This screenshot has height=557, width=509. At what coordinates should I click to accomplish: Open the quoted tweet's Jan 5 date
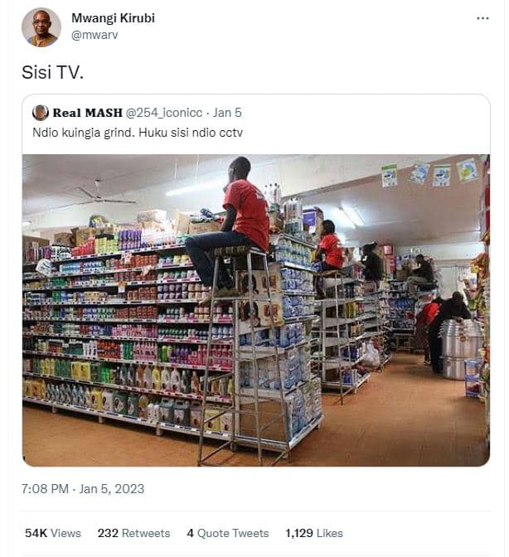pos(227,113)
